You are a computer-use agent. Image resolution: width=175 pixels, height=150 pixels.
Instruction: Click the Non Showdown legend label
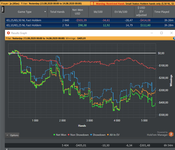pos(79,135)
